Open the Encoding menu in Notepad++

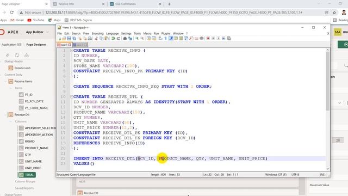point(98,33)
